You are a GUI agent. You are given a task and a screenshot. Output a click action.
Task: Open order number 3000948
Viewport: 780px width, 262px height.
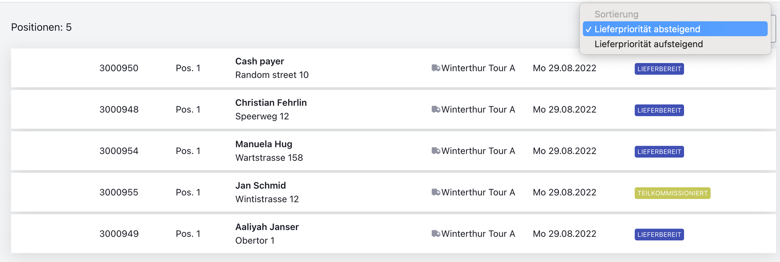119,109
